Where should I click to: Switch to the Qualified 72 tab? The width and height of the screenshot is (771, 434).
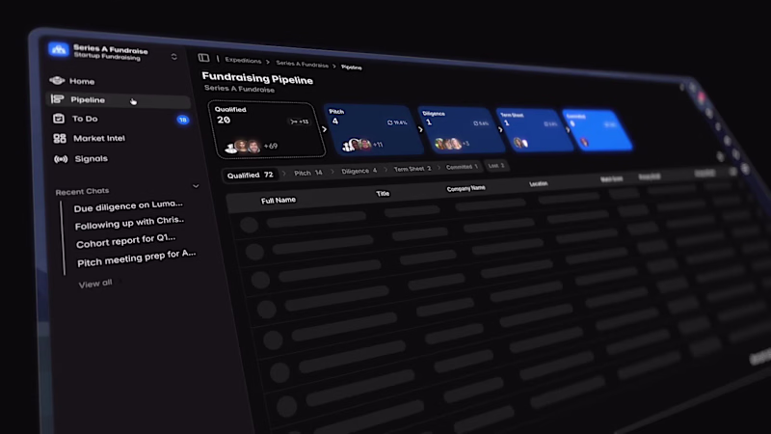(x=251, y=176)
